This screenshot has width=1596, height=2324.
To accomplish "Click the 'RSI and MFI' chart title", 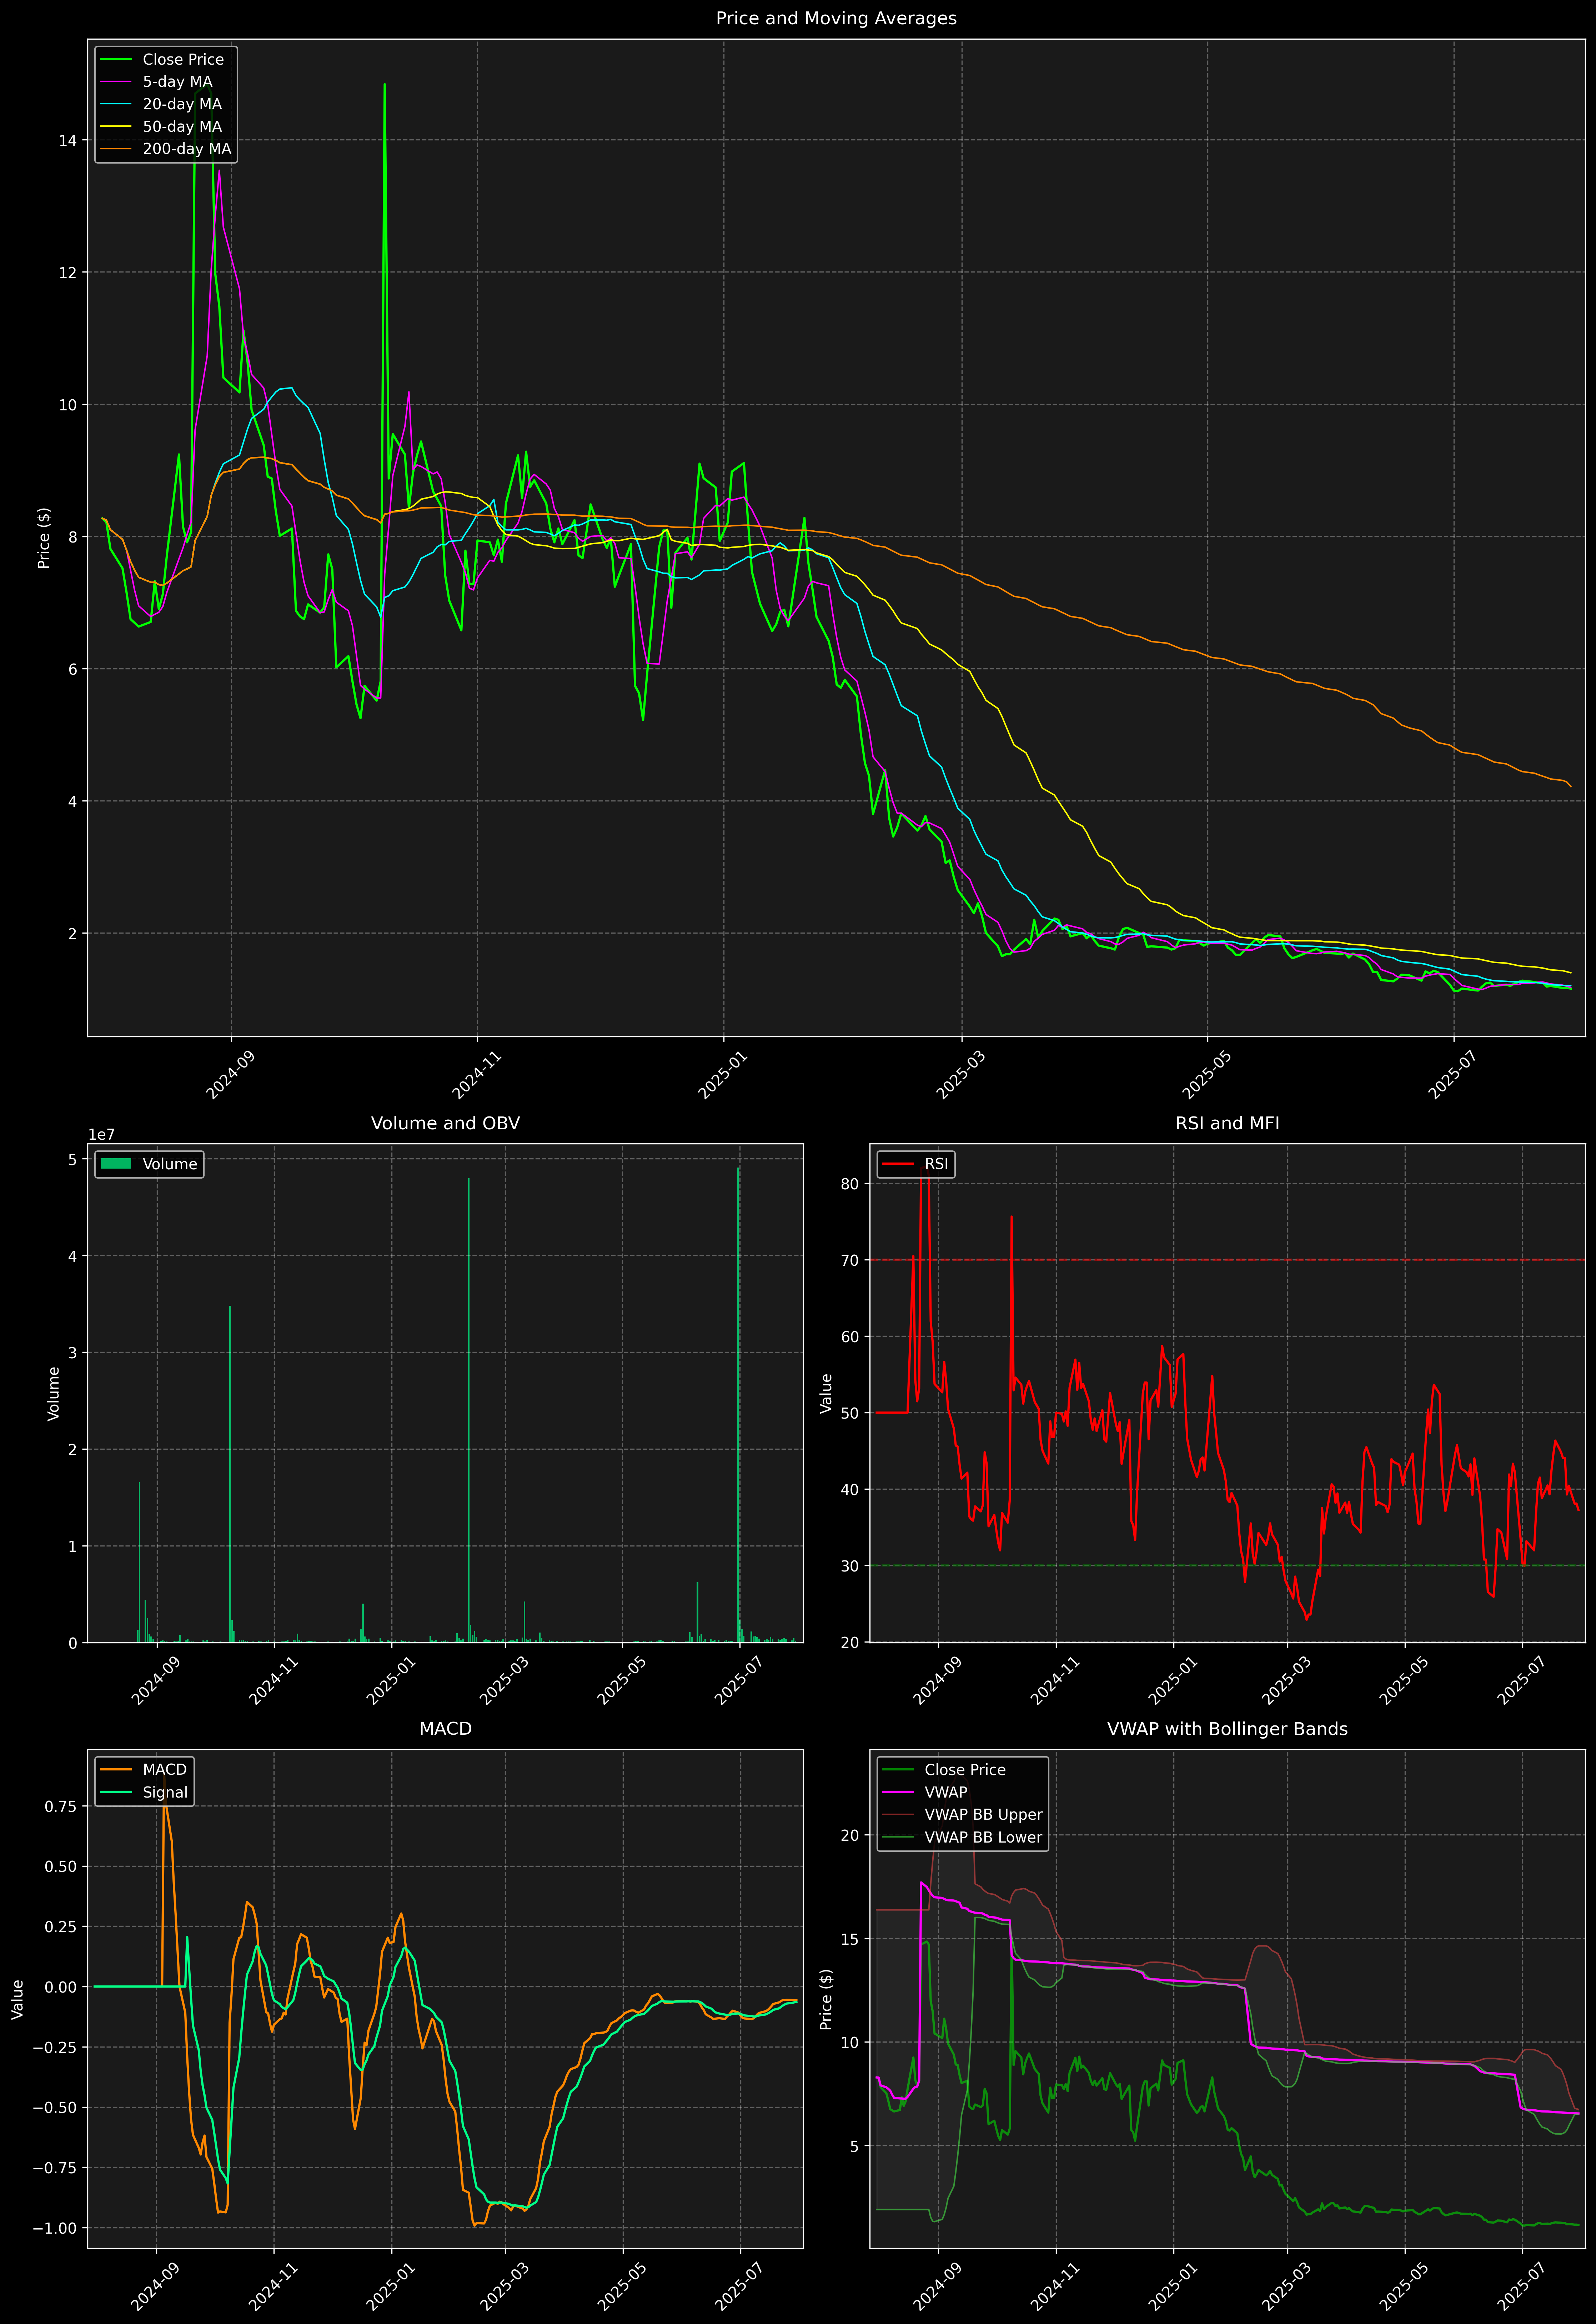I will (1227, 1123).
